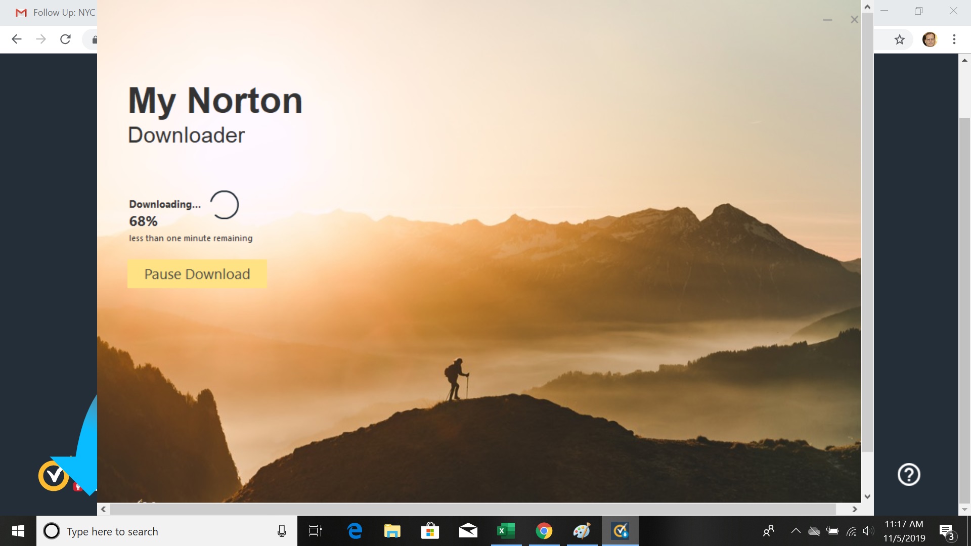
Task: Open Action Center notifications
Action: tap(947, 531)
